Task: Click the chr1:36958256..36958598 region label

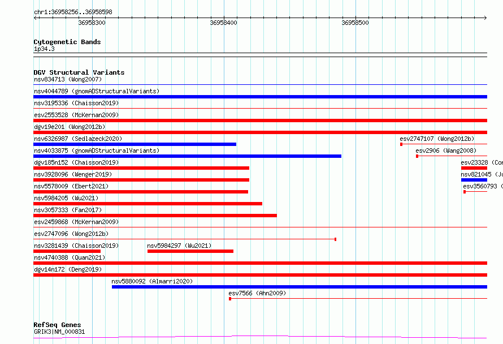Action: coord(73,12)
